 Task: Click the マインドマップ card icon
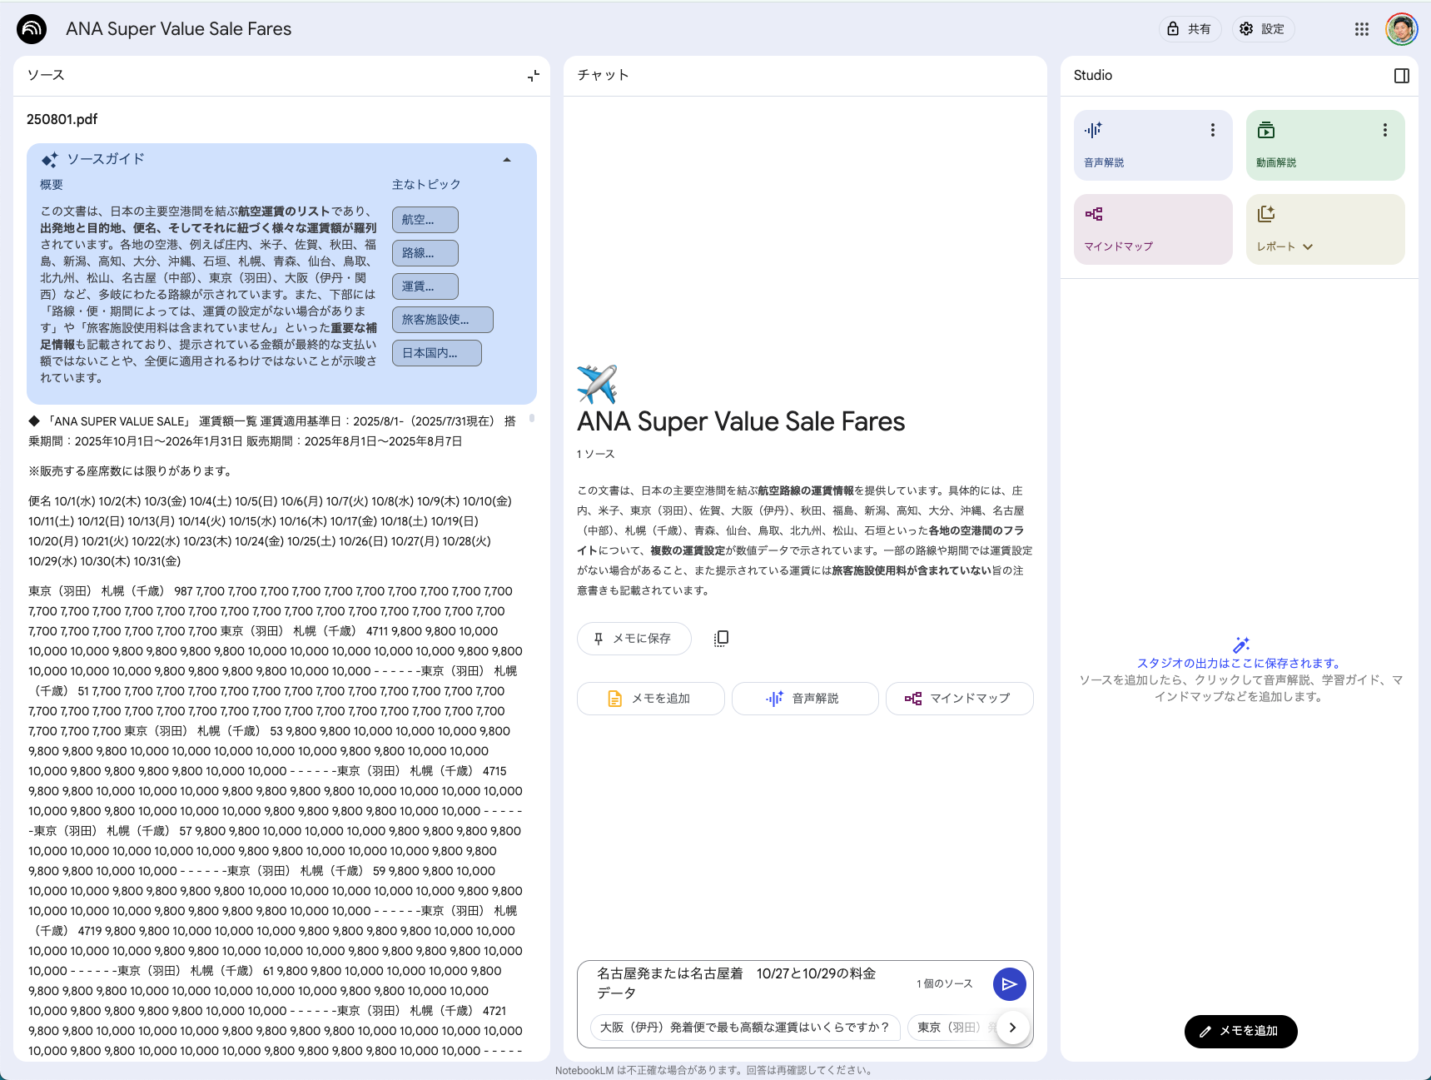(x=1094, y=214)
